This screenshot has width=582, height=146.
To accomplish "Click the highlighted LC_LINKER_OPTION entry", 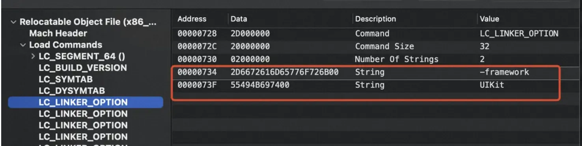I will [x=86, y=102].
